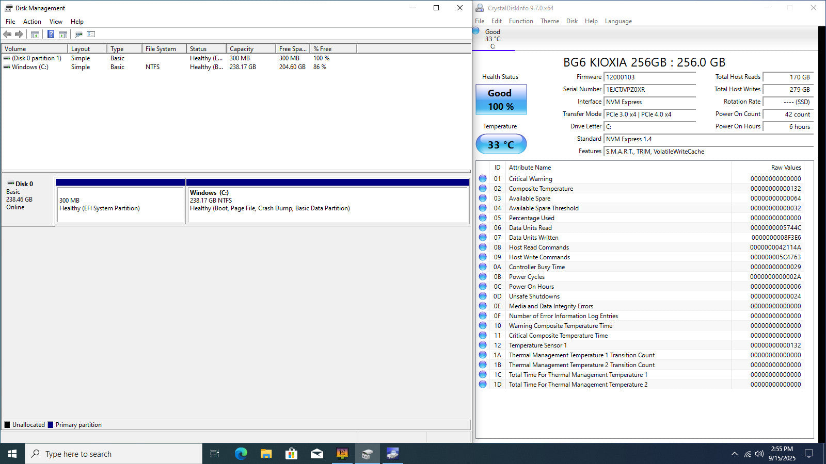Sort by the Capacity column header

click(x=251, y=49)
